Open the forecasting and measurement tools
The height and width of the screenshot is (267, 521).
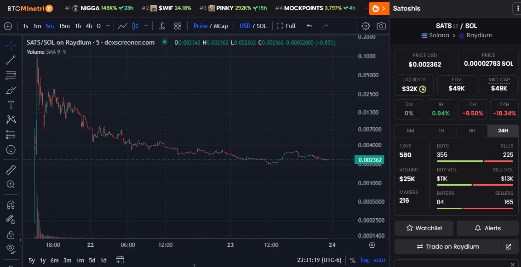(x=11, y=135)
